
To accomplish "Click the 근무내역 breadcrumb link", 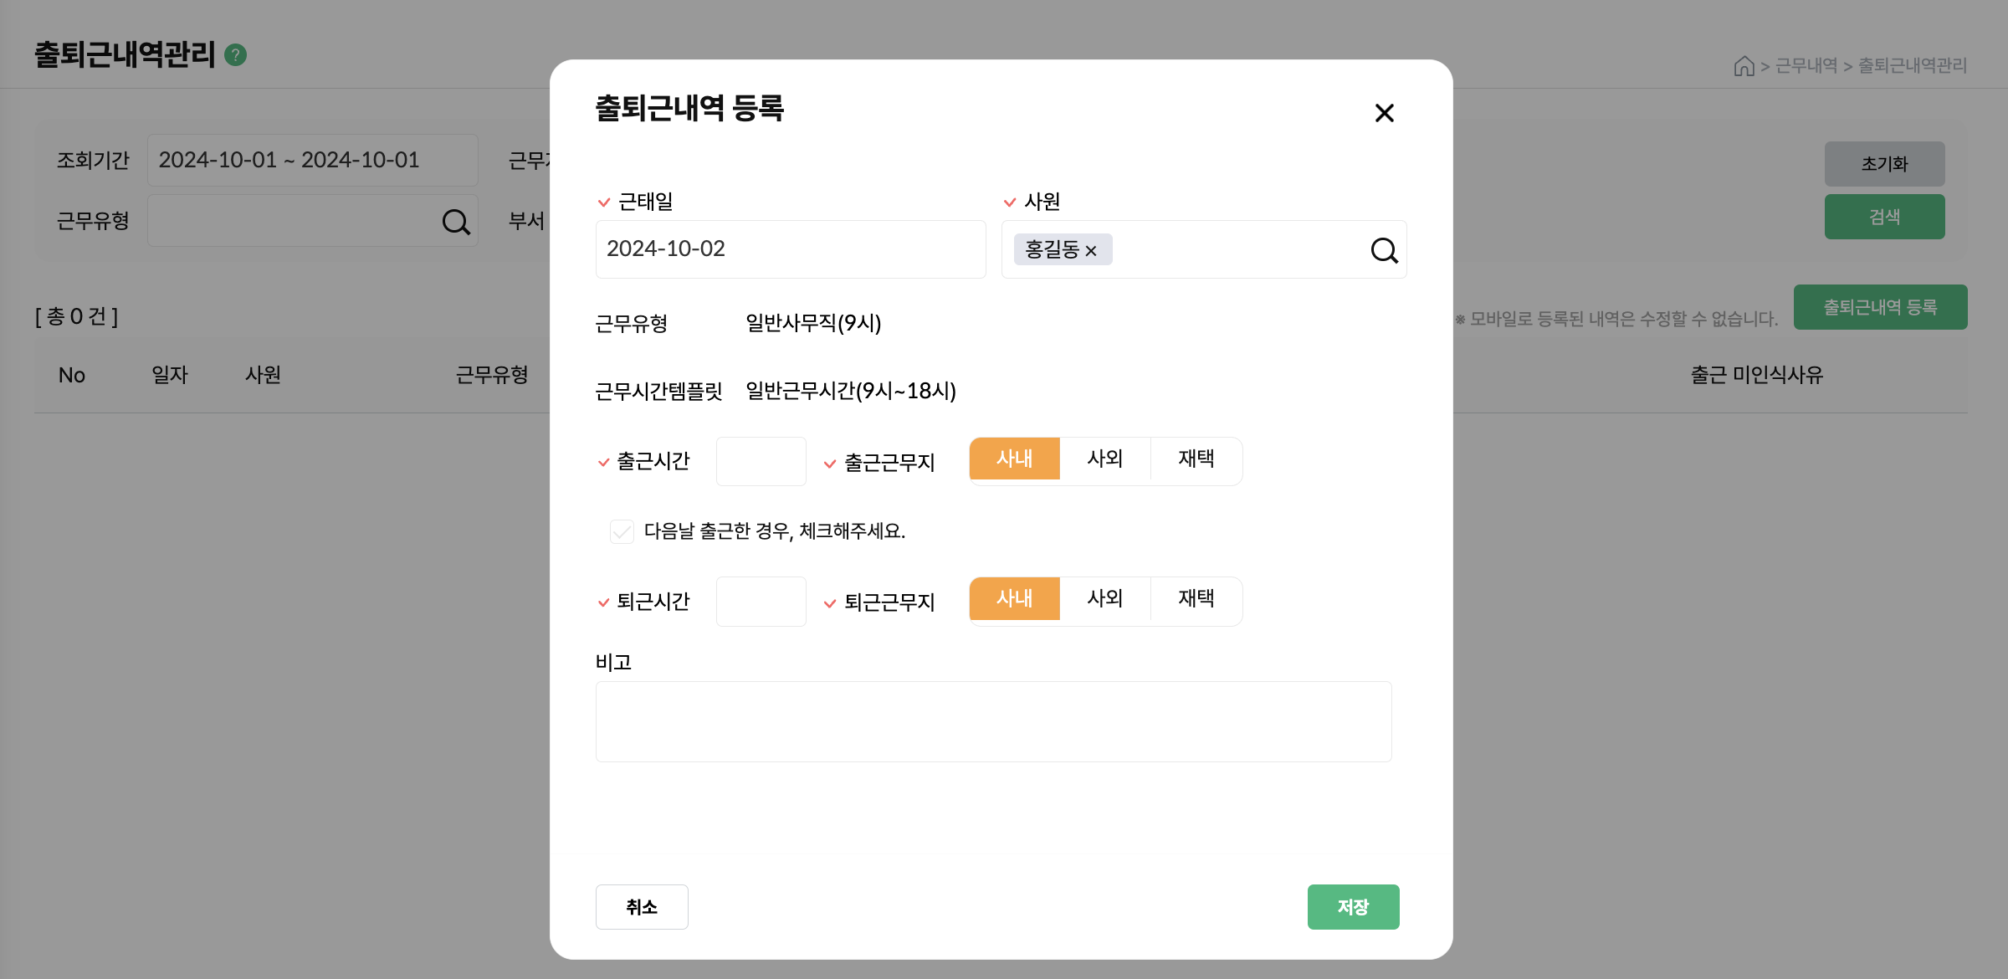I will (x=1806, y=66).
